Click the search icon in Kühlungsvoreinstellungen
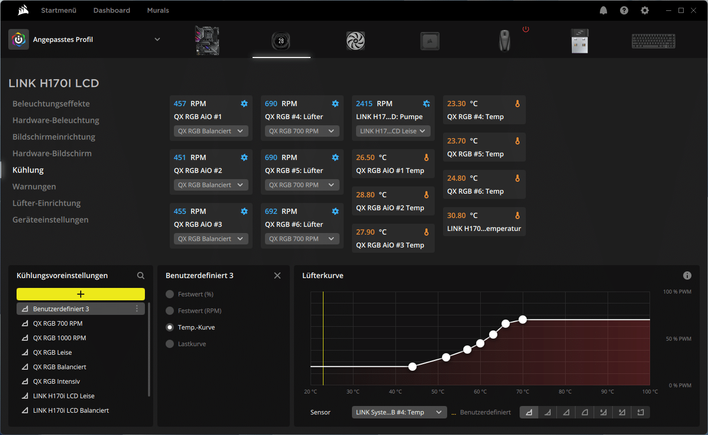This screenshot has height=435, width=708. tap(141, 276)
